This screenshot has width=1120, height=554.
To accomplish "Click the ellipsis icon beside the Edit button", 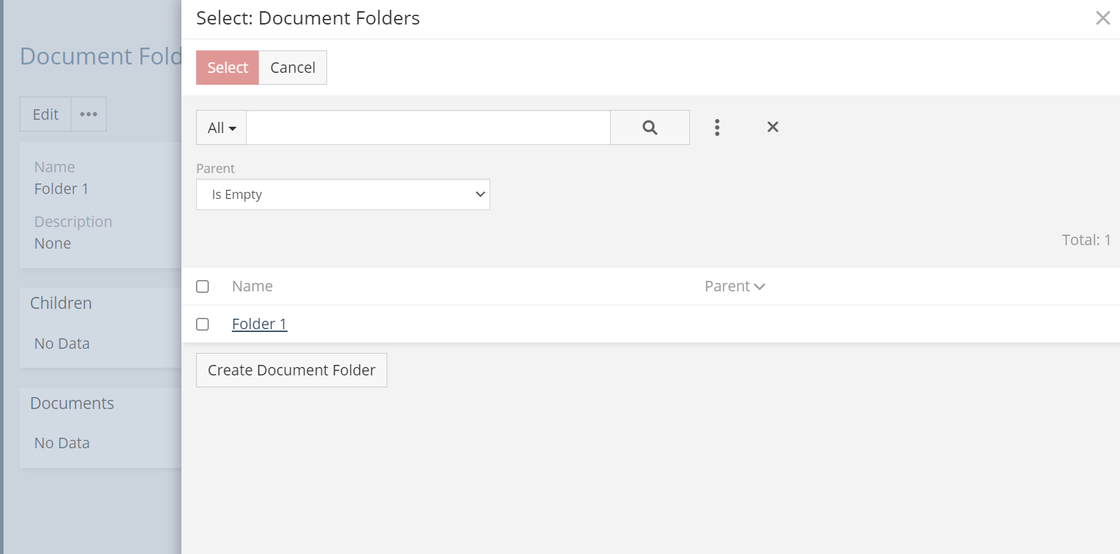I will (88, 113).
